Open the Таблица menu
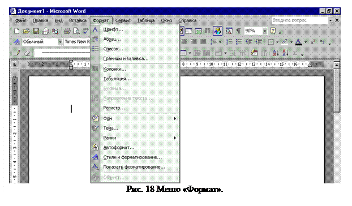 coord(146,20)
